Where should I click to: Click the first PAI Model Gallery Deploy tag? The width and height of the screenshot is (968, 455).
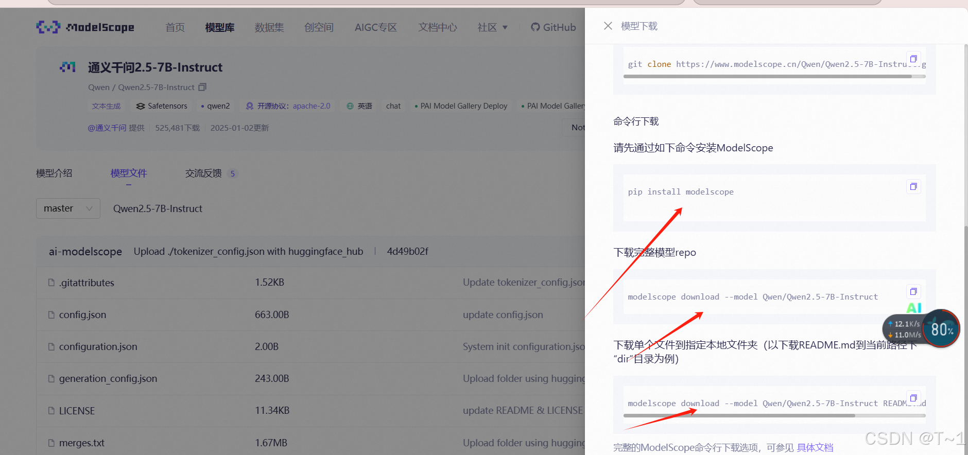pos(461,106)
